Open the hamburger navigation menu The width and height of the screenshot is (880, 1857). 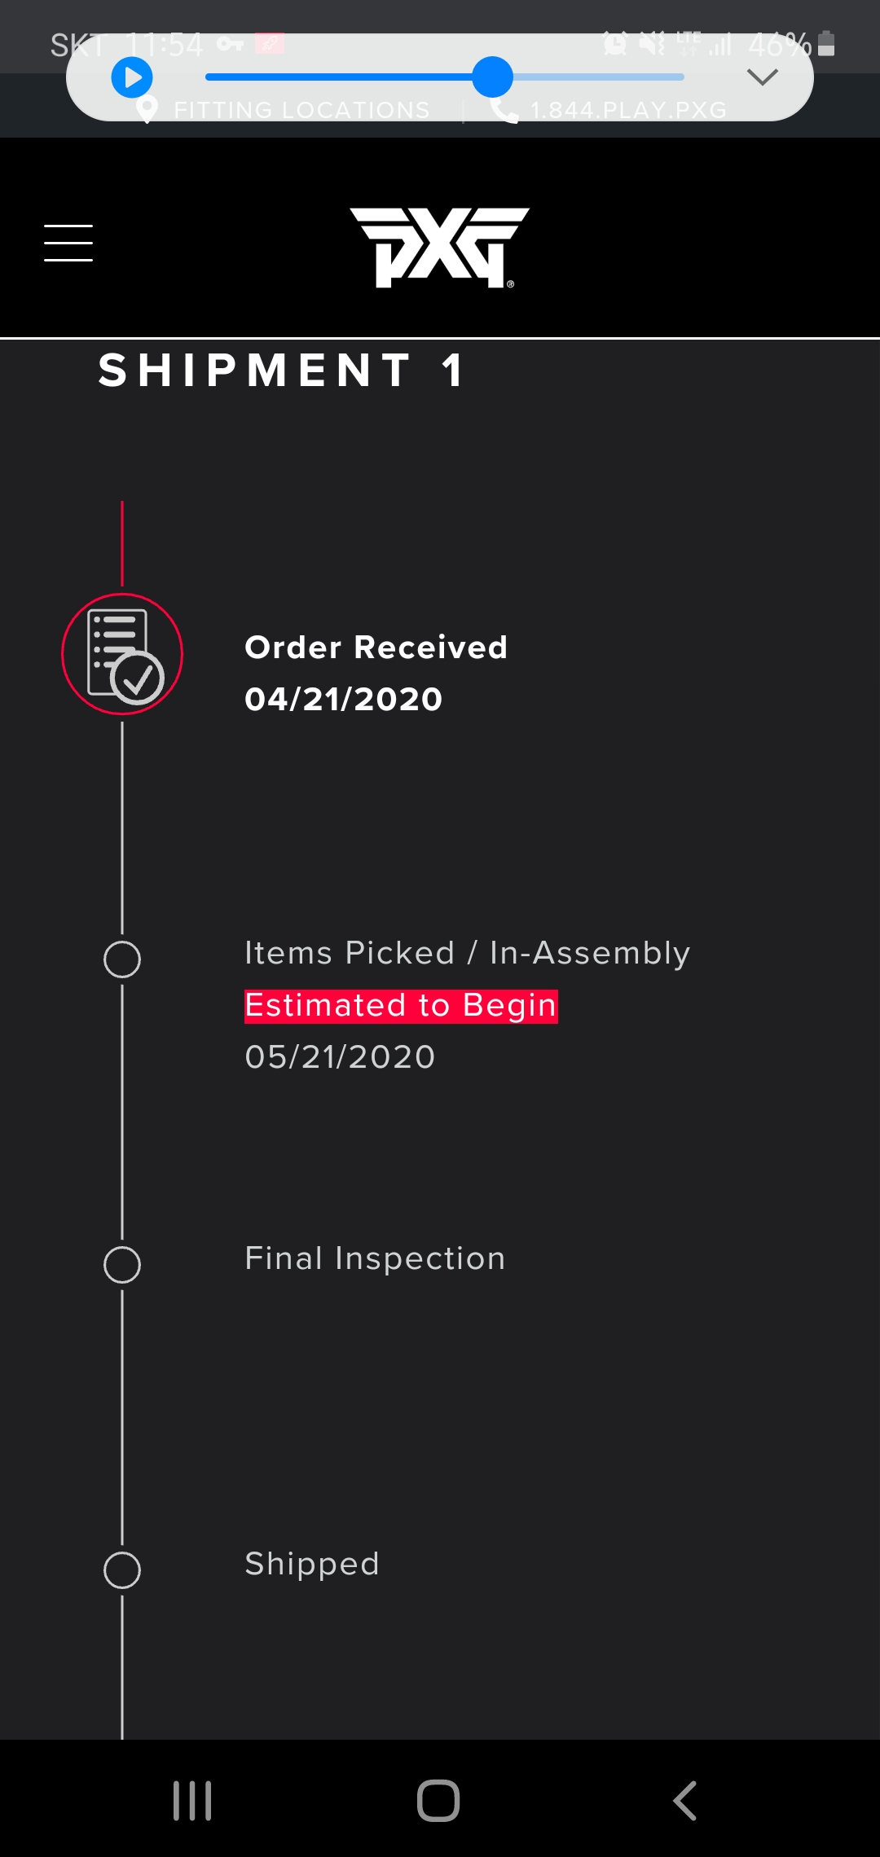click(68, 243)
